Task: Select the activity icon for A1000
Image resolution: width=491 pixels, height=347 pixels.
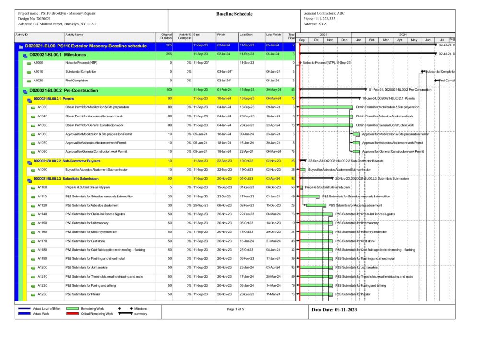Action: tap(29, 63)
